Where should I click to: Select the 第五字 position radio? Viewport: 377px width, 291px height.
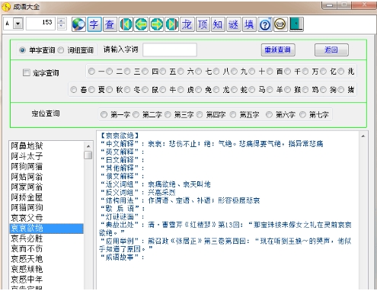tap(233, 115)
